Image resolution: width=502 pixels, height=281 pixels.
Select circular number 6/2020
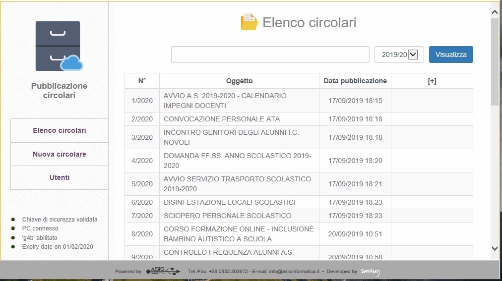click(x=142, y=202)
